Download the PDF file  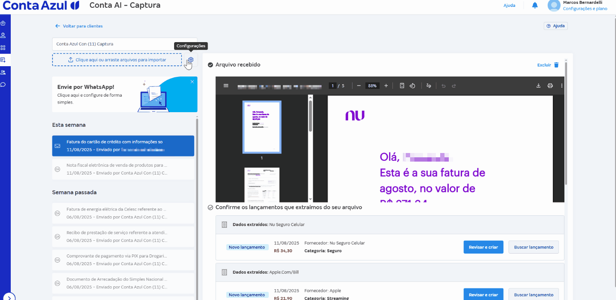tap(538, 86)
